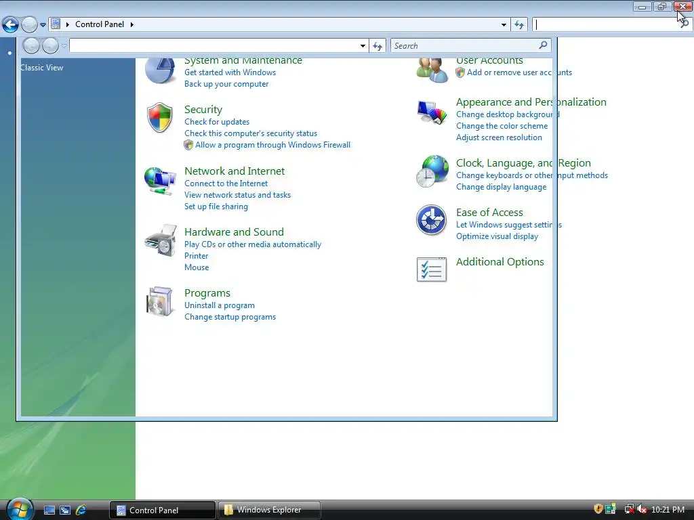Open Check this computer's security status
The width and height of the screenshot is (694, 520).
[x=251, y=133]
